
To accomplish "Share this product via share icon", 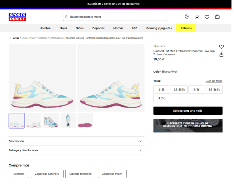I will 221,55.
